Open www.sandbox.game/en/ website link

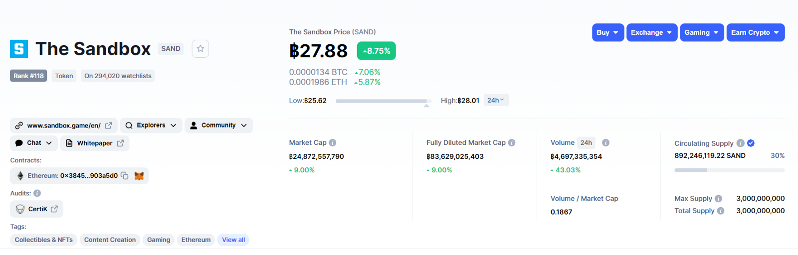point(64,126)
